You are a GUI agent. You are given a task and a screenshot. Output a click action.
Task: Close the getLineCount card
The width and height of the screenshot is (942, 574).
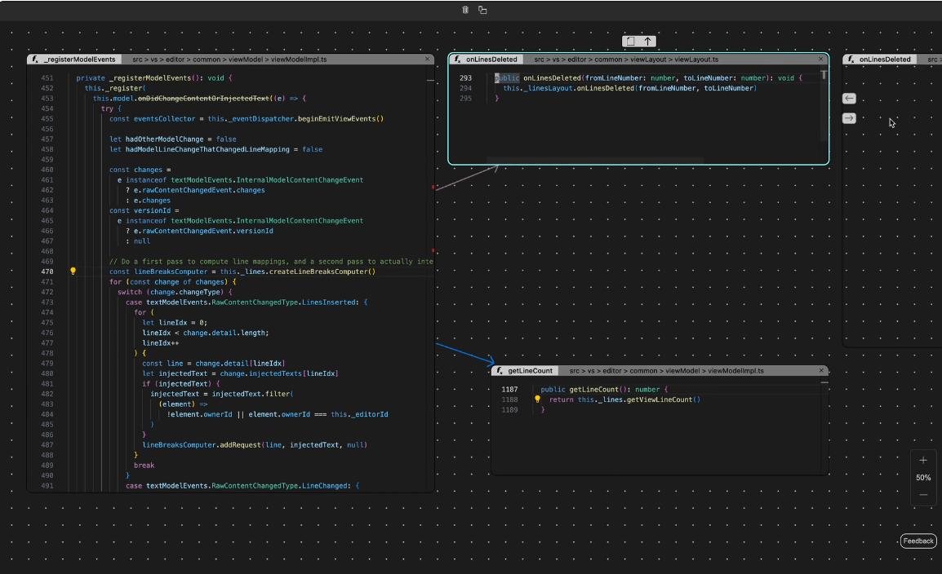click(821, 370)
